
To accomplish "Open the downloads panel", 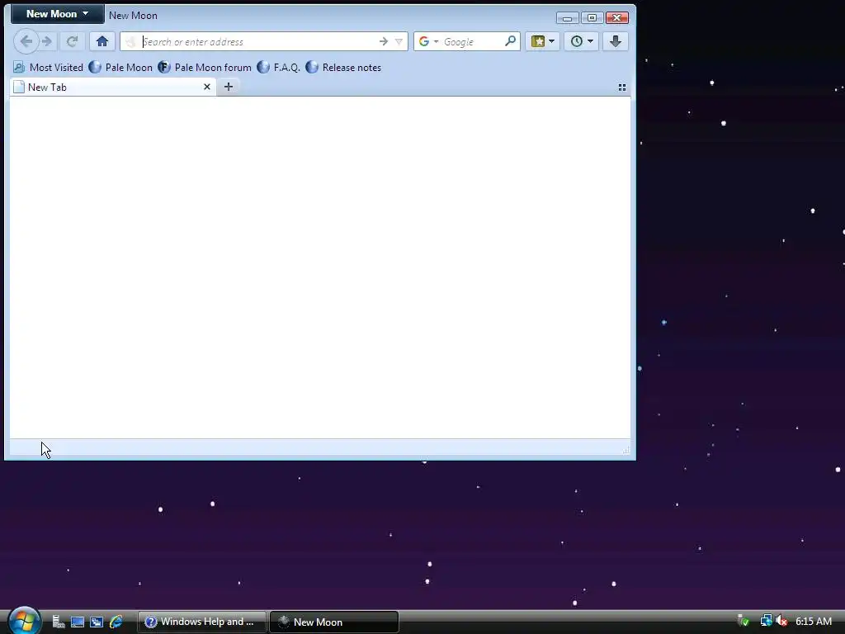I will click(616, 41).
